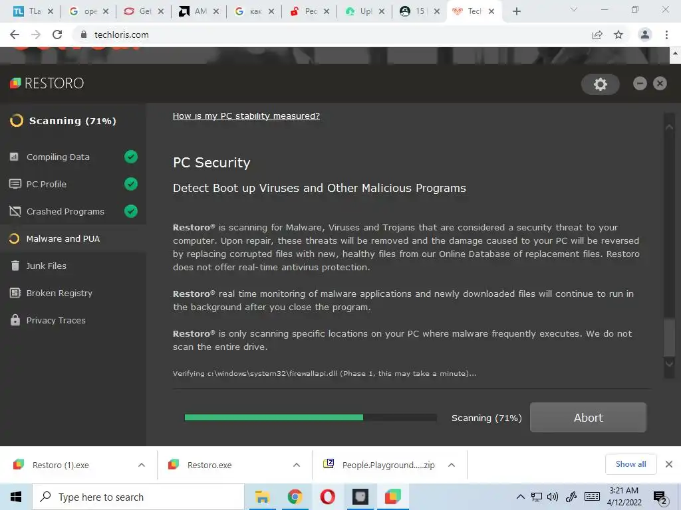Image resolution: width=681 pixels, height=510 pixels.
Task: Click the taskbar search box
Action: 138,497
